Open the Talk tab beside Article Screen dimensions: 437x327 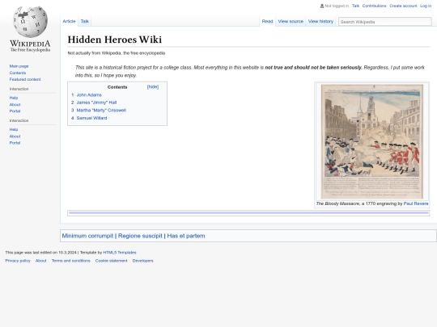point(85,21)
